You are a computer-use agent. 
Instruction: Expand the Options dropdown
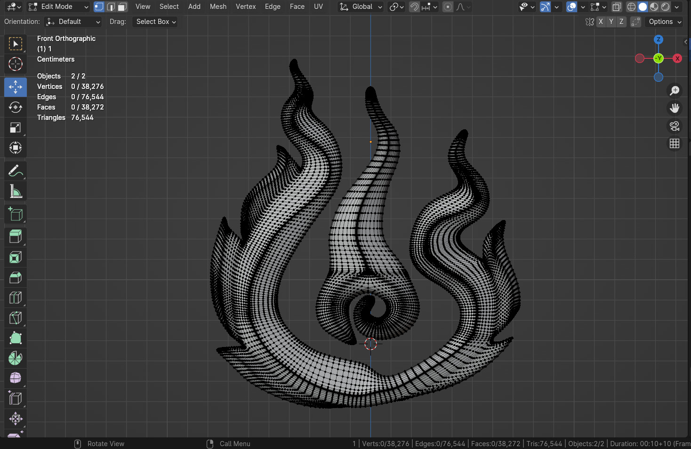coord(664,22)
